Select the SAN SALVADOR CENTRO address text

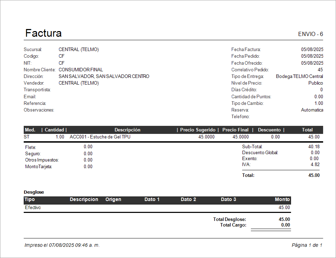(104, 76)
